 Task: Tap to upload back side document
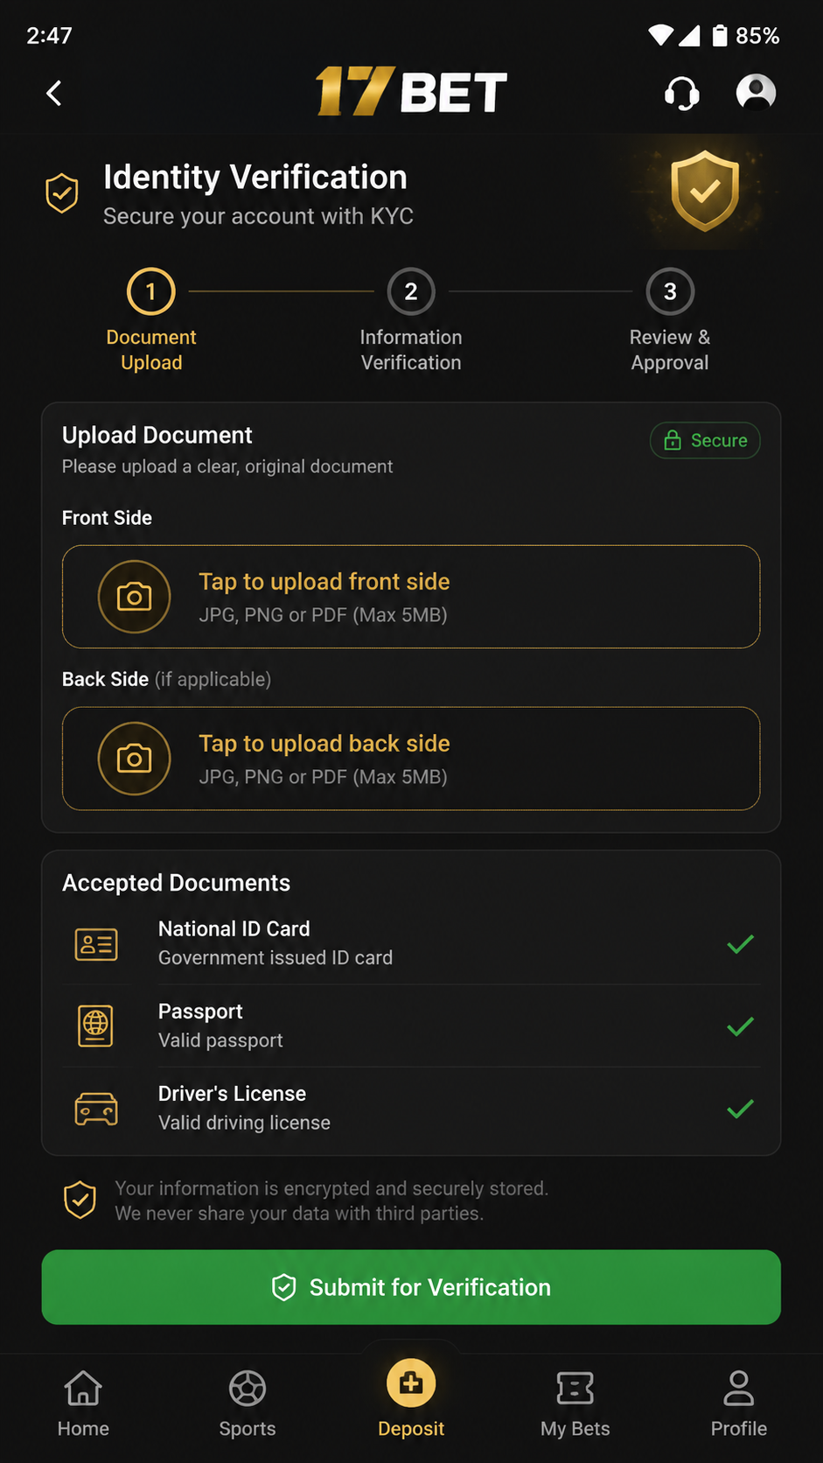pos(411,759)
